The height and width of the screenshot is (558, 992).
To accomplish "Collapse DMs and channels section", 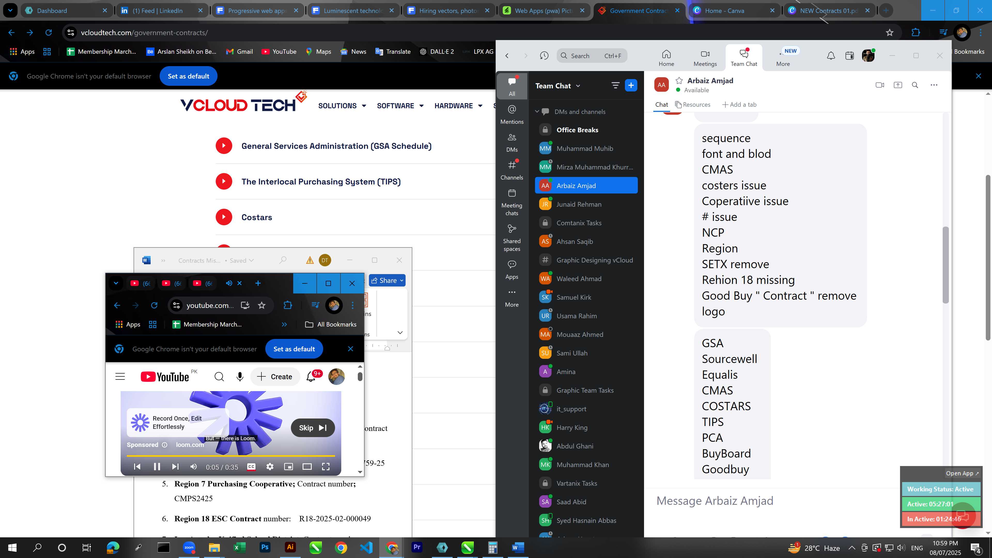I will tap(537, 112).
